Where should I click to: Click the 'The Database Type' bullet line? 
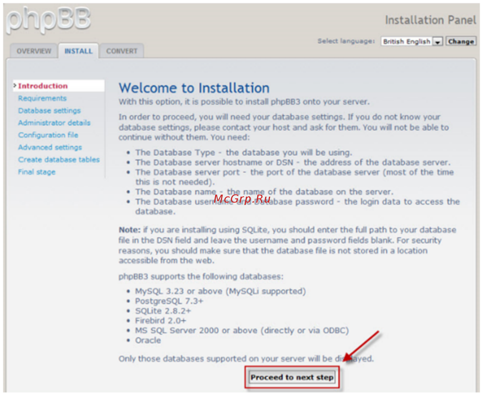pyautogui.click(x=244, y=152)
